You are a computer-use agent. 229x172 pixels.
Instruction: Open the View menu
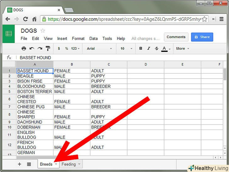[48, 39]
